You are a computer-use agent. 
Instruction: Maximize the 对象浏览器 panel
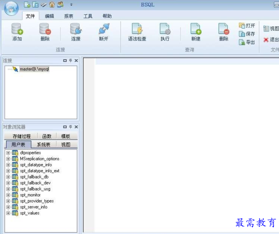pyautogui.click(x=65, y=127)
